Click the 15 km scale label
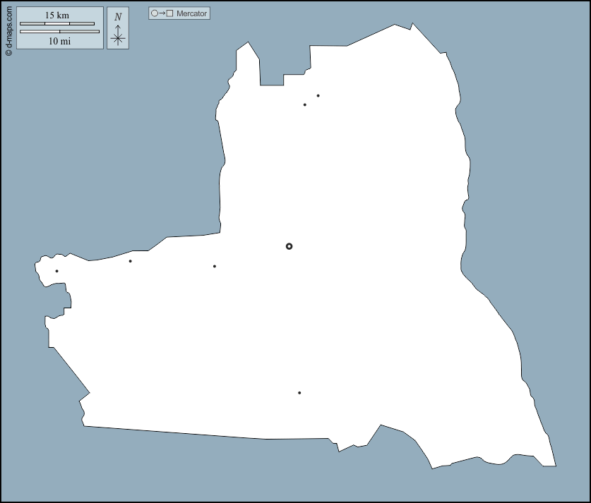This screenshot has width=591, height=503. [x=57, y=15]
